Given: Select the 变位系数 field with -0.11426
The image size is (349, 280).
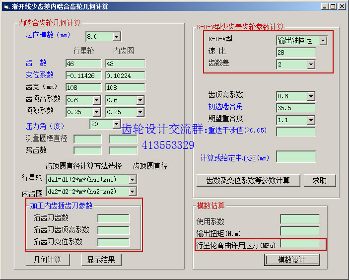Looking at the screenshot, I should point(83,75).
